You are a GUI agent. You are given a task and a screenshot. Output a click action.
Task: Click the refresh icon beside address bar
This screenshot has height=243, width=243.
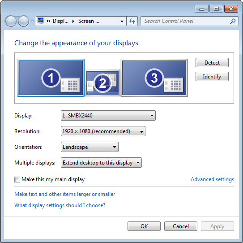[x=132, y=21]
